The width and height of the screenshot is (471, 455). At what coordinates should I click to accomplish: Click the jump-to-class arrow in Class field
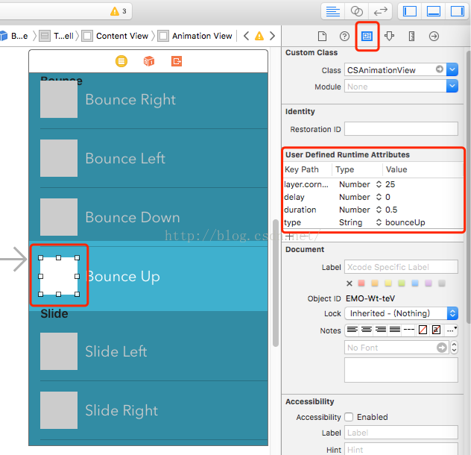click(x=440, y=69)
